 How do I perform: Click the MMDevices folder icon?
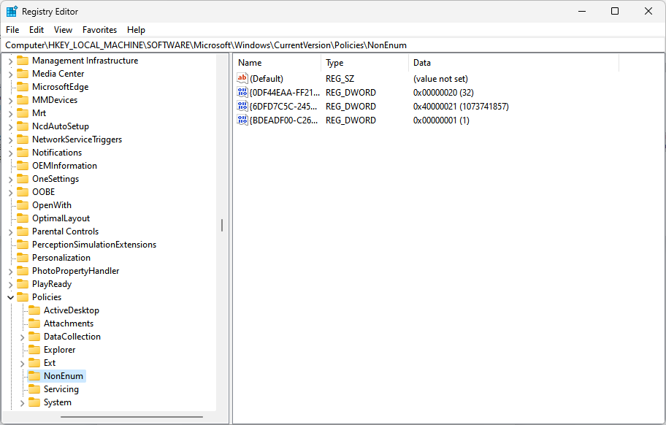click(23, 100)
